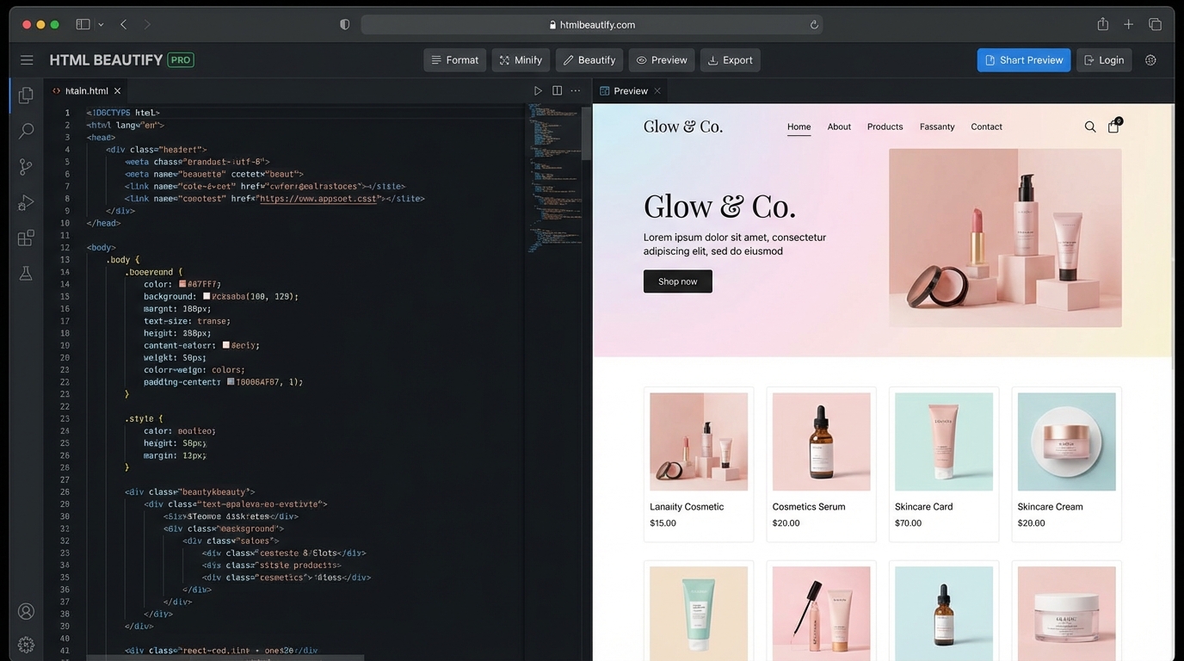This screenshot has height=661, width=1184.
Task: Open the Extensions panel
Action: pos(25,238)
